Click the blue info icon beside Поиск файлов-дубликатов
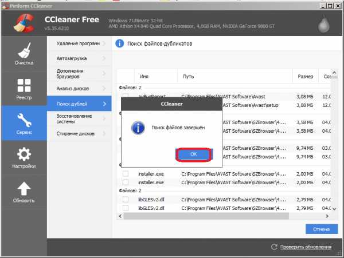This screenshot has width=344, height=258. 120,43
